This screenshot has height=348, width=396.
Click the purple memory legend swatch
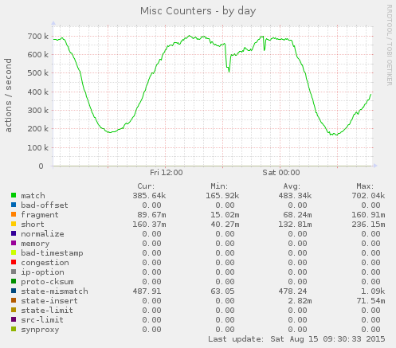click(14, 243)
